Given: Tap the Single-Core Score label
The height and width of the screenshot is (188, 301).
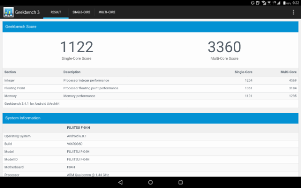Looking at the screenshot, I should pos(77,58).
